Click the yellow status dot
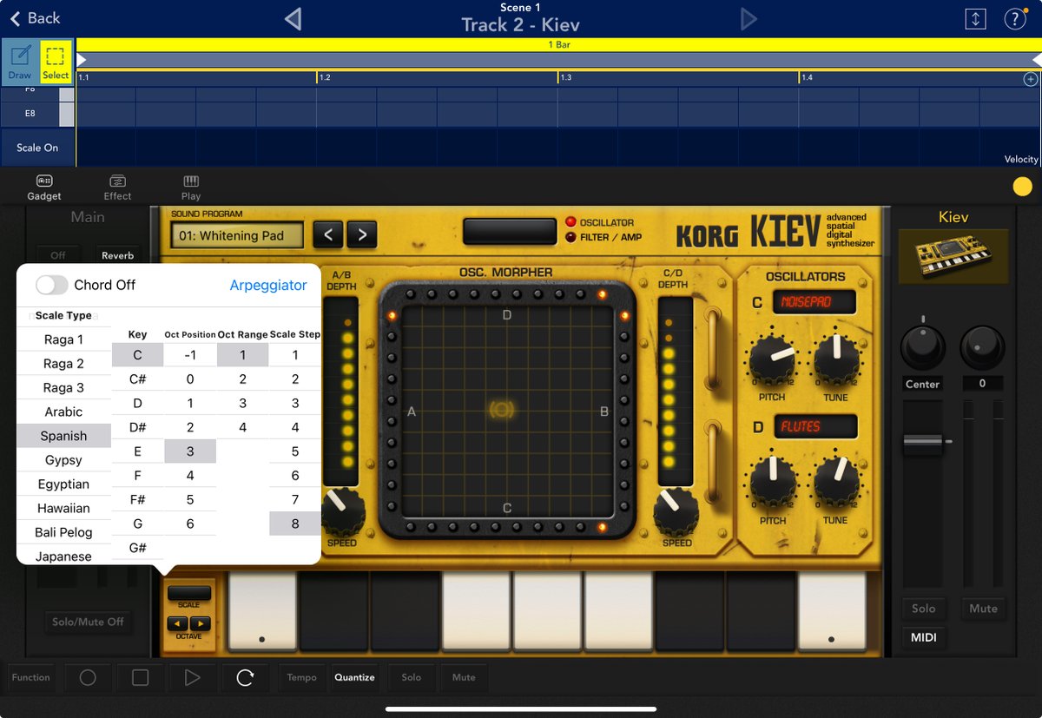The width and height of the screenshot is (1042, 718). (1023, 186)
